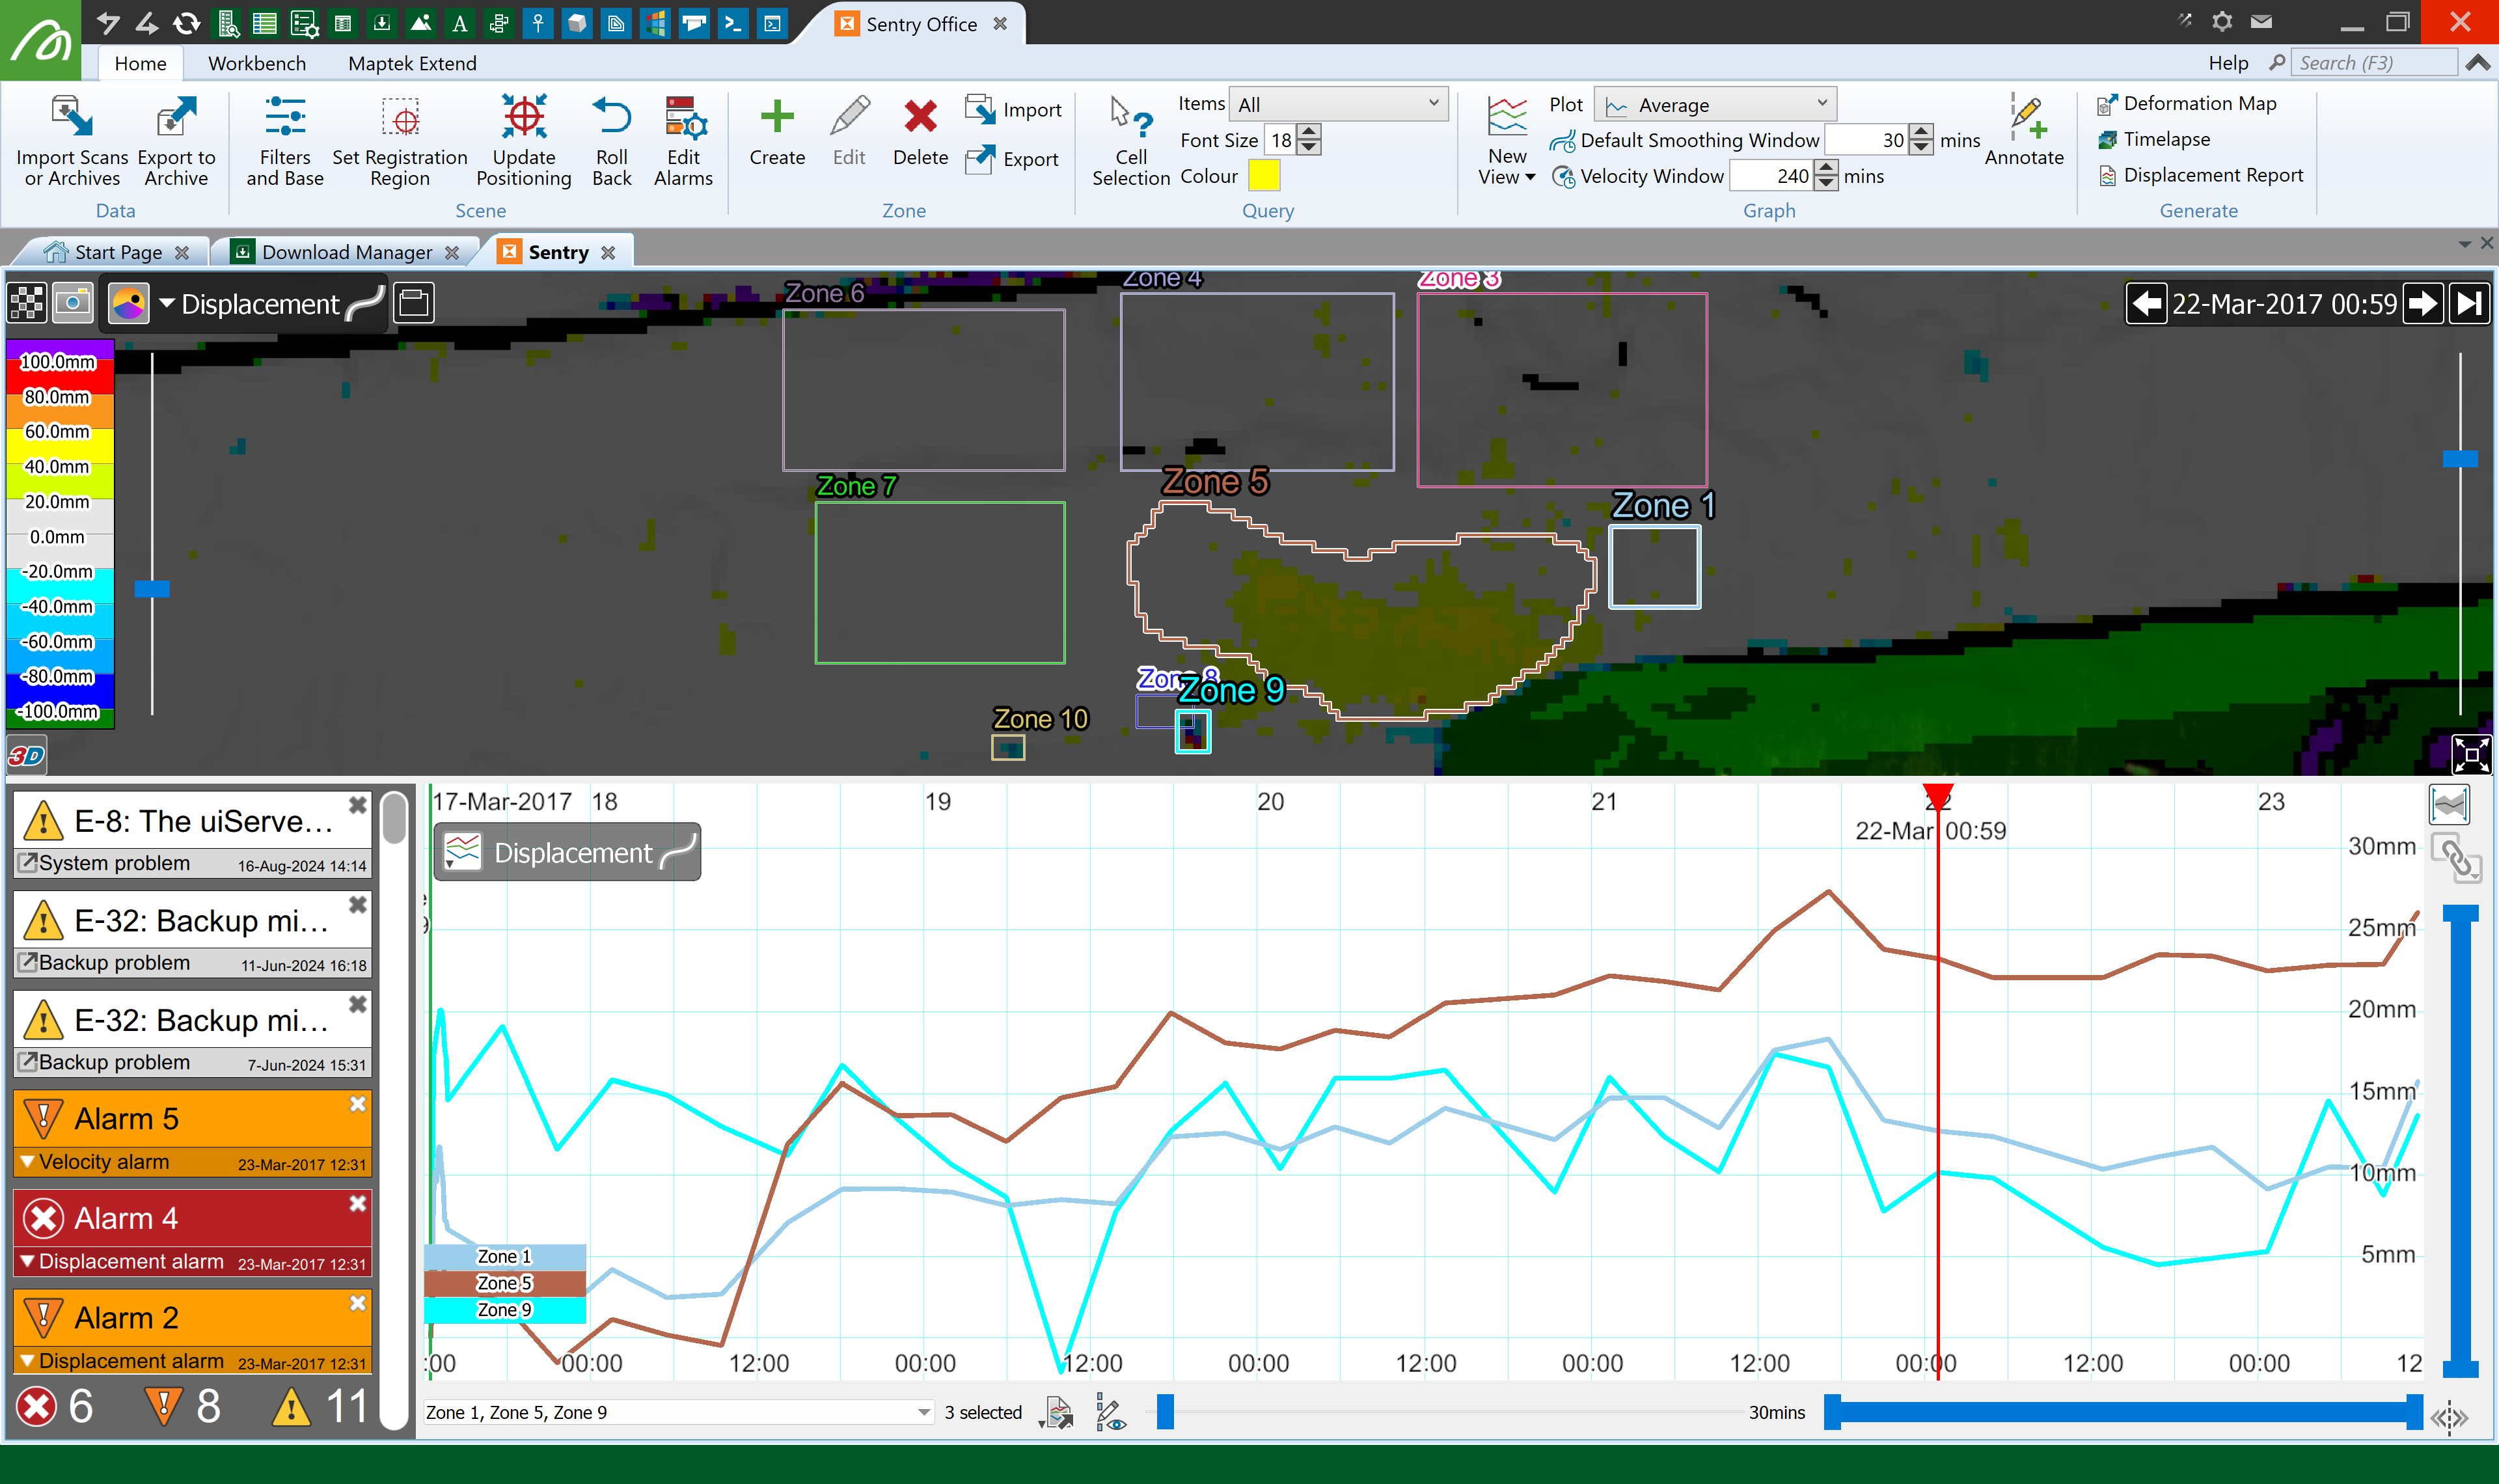Click the screenshot camera icon in viewer
This screenshot has width=2499, height=1484.
tap(73, 302)
